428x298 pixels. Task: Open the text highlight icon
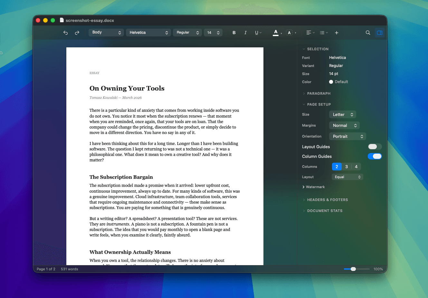(289, 33)
